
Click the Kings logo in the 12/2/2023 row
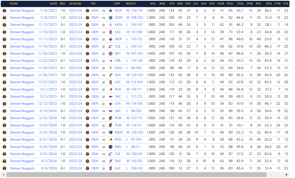111,97
